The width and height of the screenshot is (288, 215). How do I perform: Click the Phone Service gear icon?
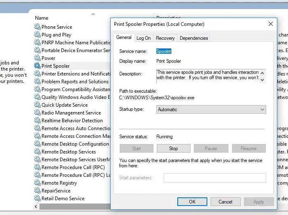37,27
